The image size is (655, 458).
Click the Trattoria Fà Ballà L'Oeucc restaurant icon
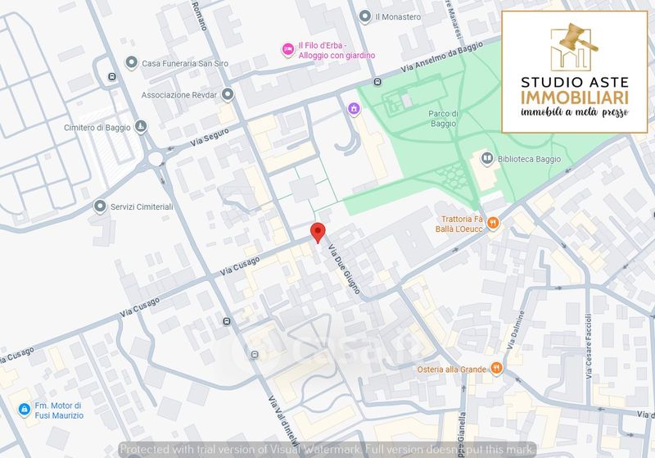(x=494, y=221)
